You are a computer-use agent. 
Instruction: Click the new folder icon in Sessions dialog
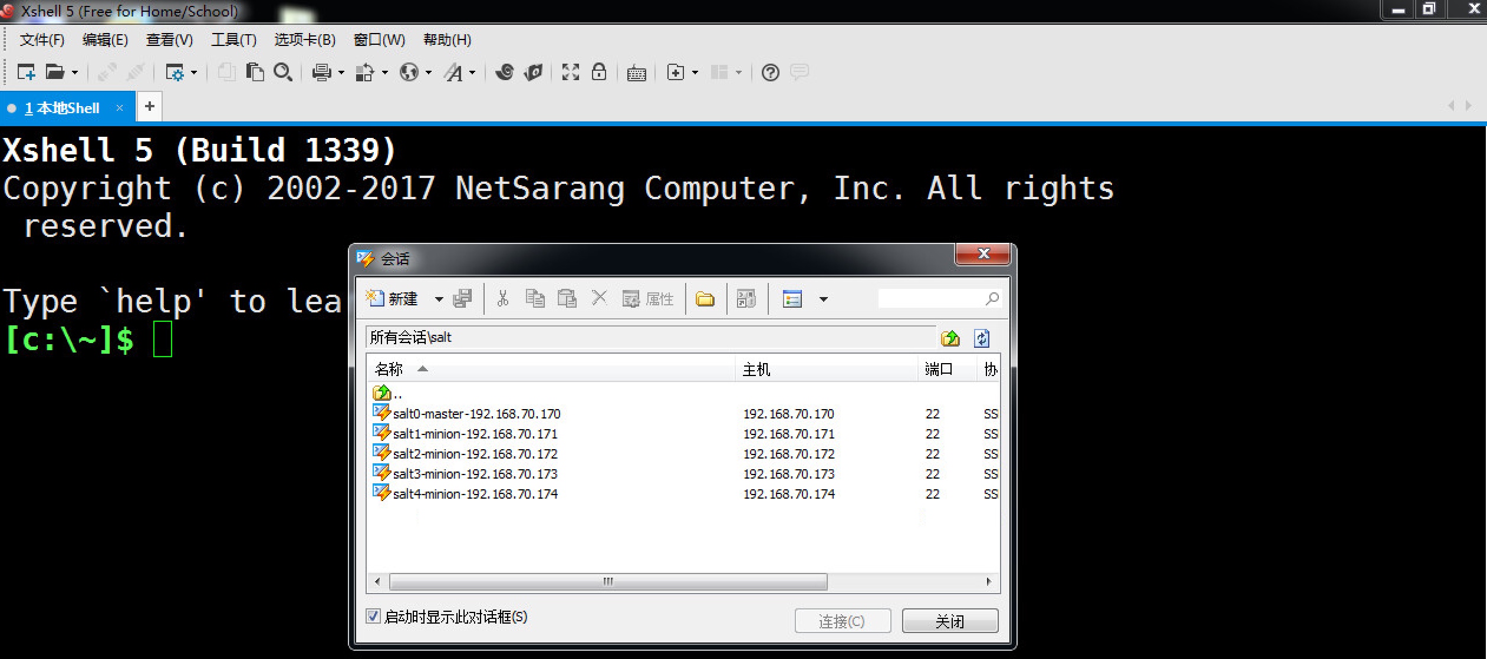[x=705, y=299]
